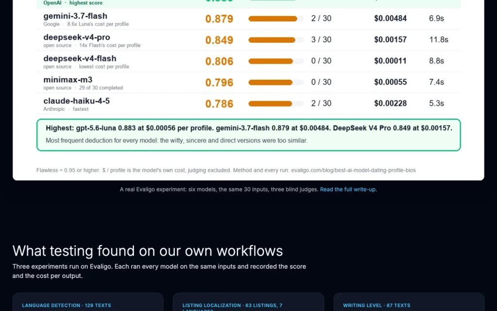Select the orange 0.879 score in gemini-3.7-flash row

pyautogui.click(x=219, y=19)
